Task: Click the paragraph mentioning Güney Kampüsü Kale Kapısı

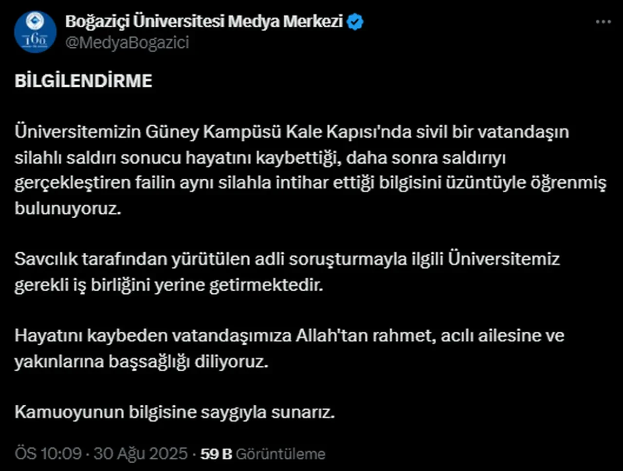Action: [x=292, y=170]
